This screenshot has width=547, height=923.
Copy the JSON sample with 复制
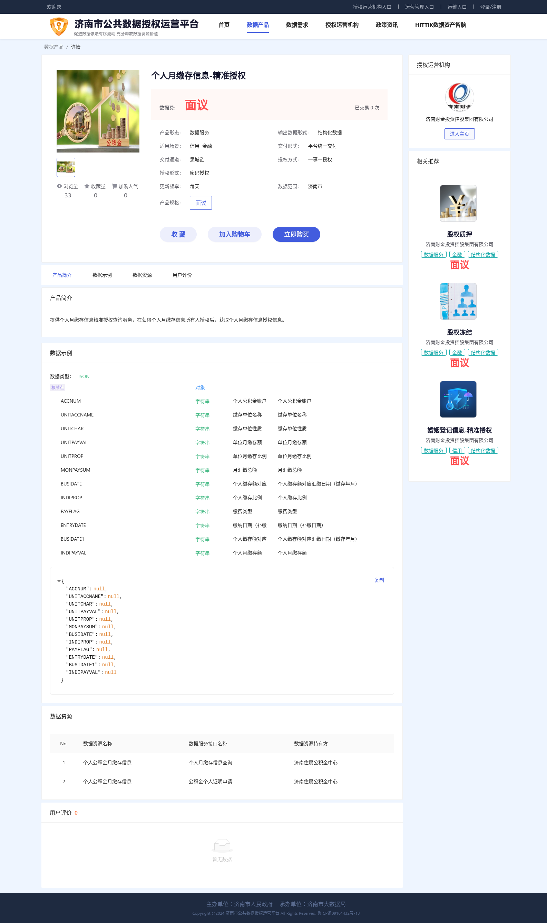click(379, 580)
